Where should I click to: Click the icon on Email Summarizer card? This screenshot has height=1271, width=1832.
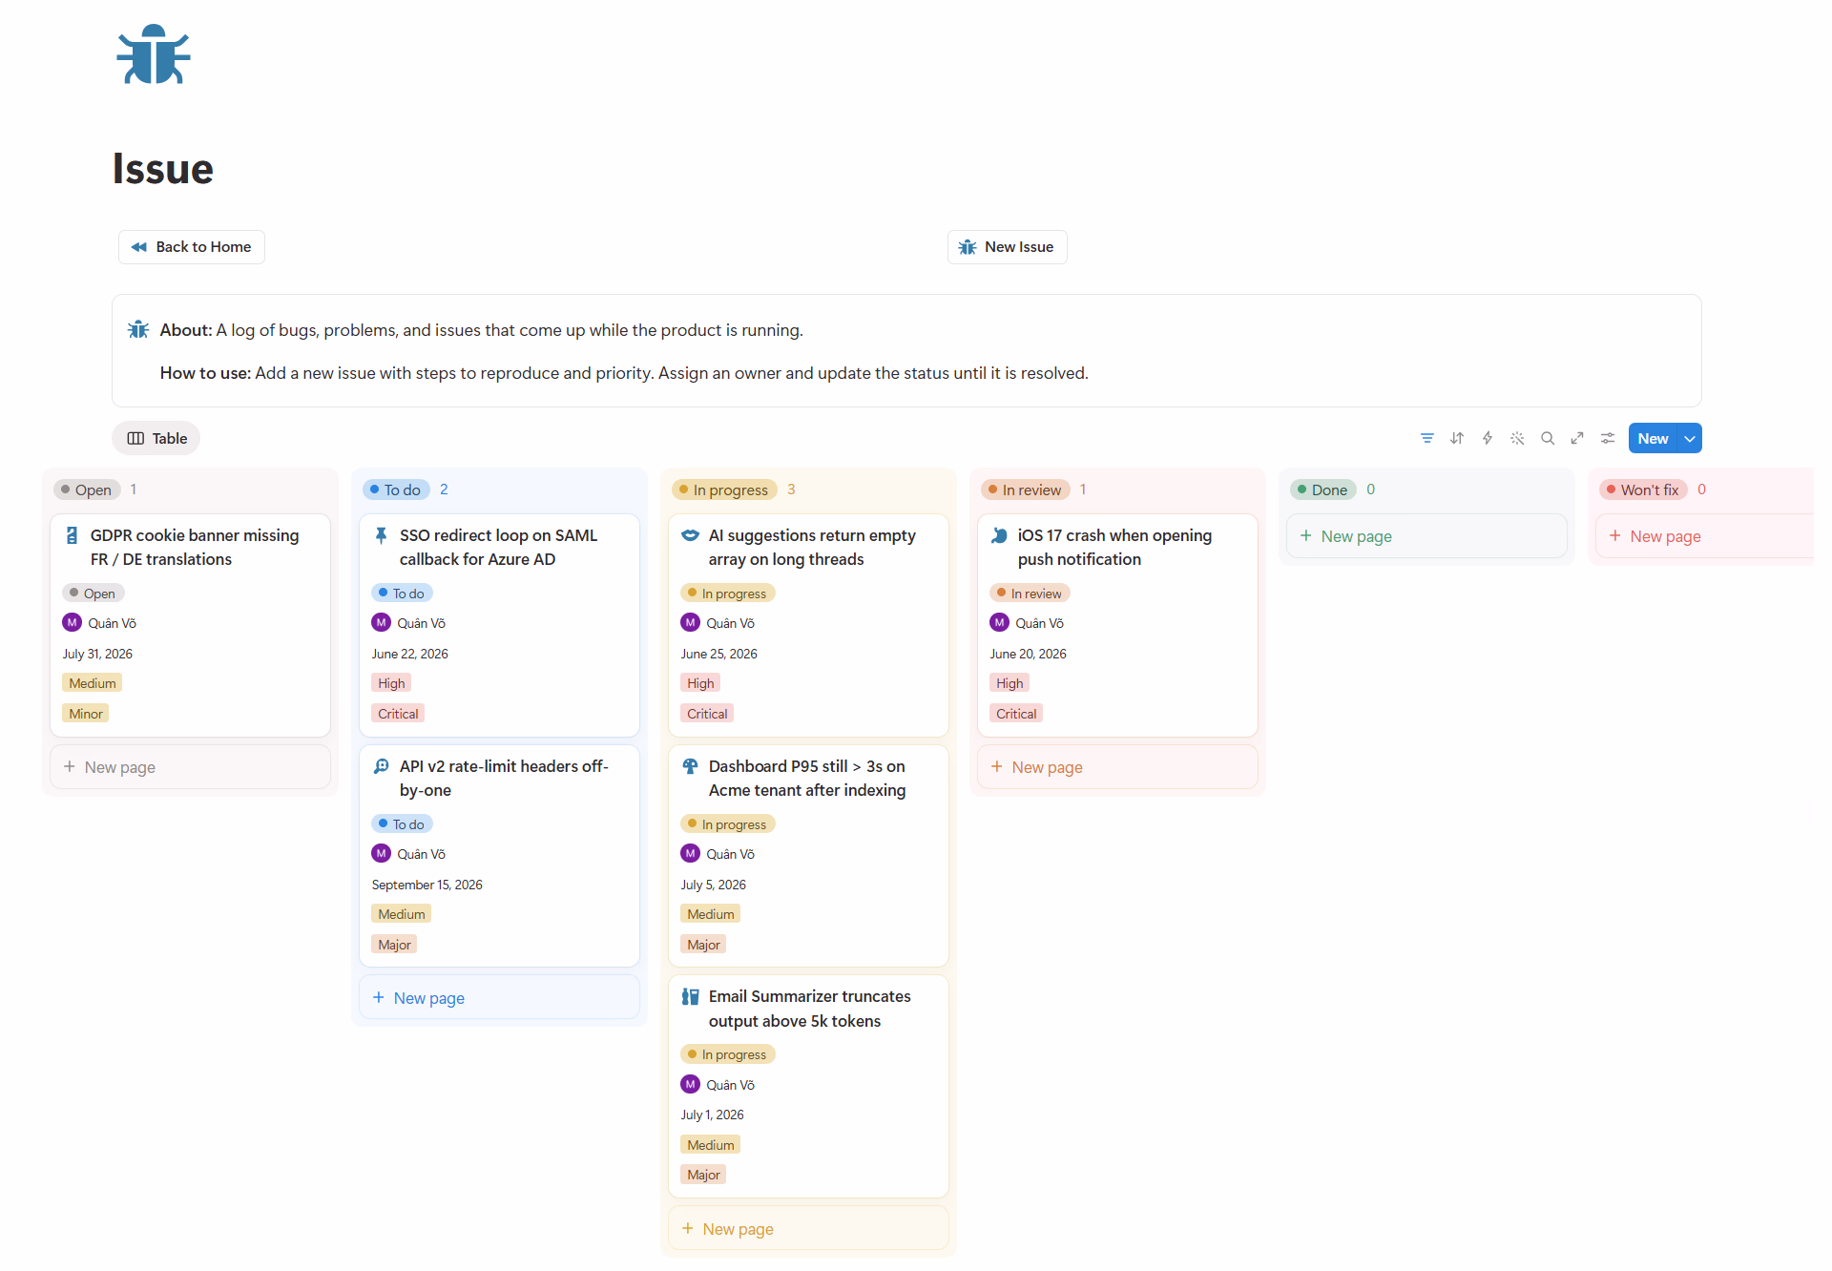690,996
